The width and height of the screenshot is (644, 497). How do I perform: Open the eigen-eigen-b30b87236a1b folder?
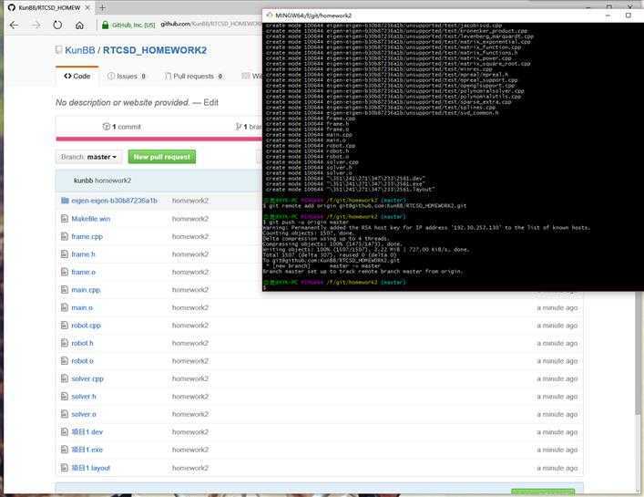pyautogui.click(x=114, y=201)
